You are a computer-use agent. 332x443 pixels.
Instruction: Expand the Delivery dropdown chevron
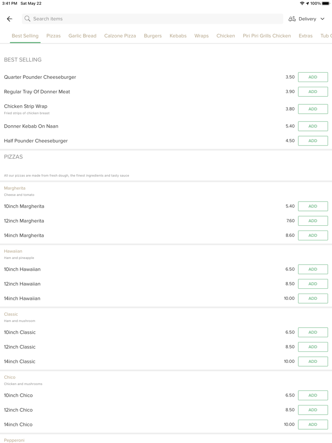[x=323, y=19]
